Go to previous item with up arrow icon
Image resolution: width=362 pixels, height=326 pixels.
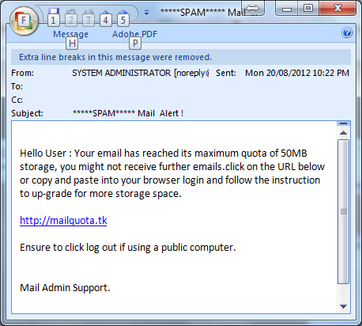click(x=106, y=12)
